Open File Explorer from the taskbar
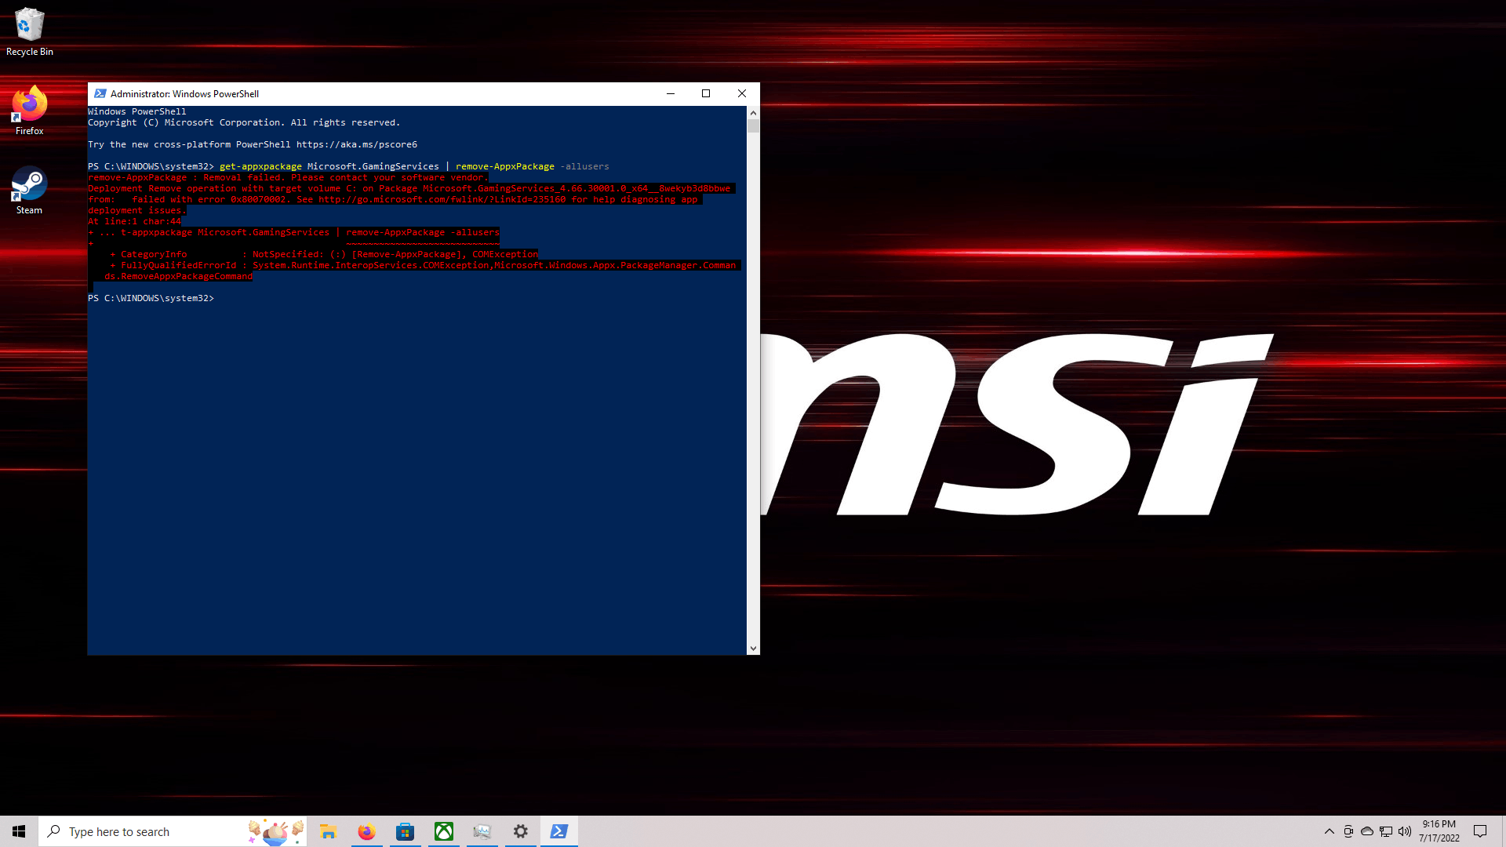The height and width of the screenshot is (847, 1506). [328, 831]
